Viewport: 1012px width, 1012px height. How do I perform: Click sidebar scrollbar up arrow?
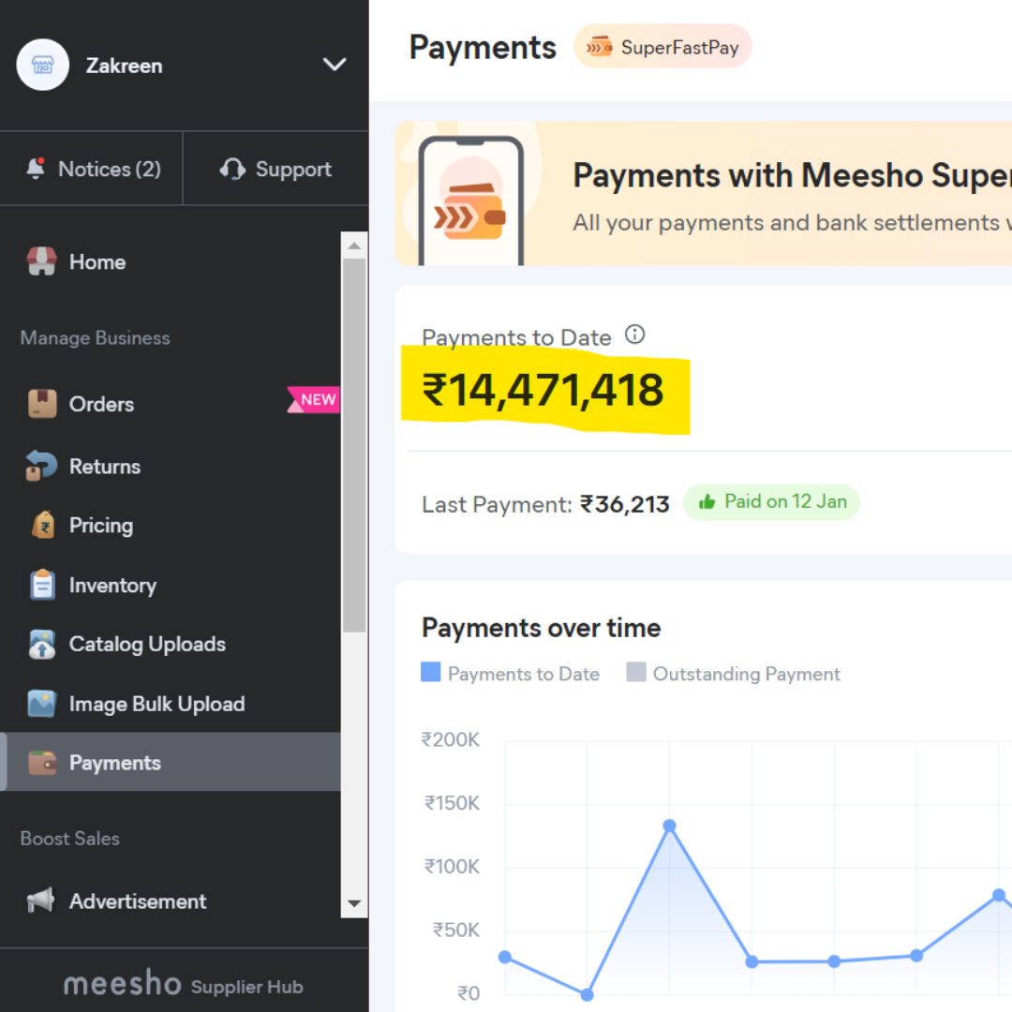click(354, 246)
